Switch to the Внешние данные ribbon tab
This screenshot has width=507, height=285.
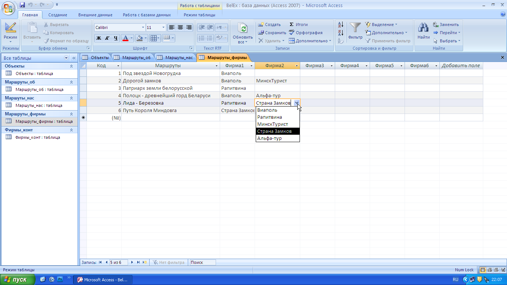95,15
